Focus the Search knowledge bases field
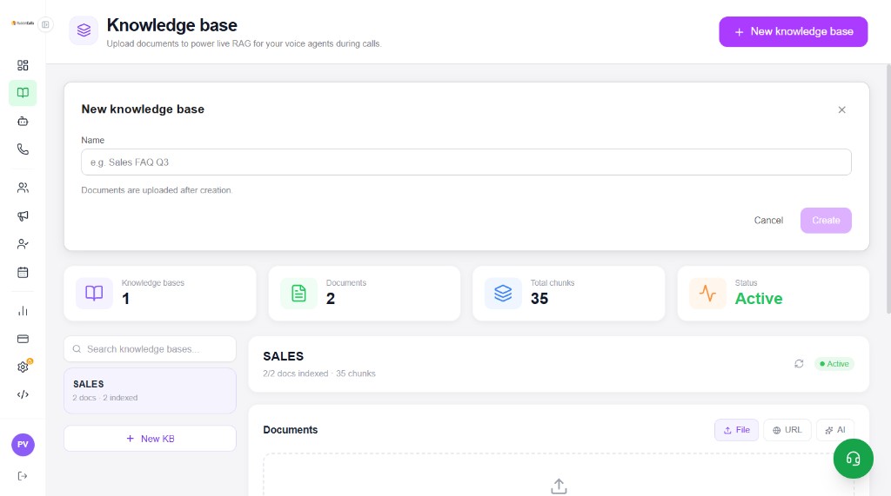Image resolution: width=891 pixels, height=496 pixels. tap(150, 349)
